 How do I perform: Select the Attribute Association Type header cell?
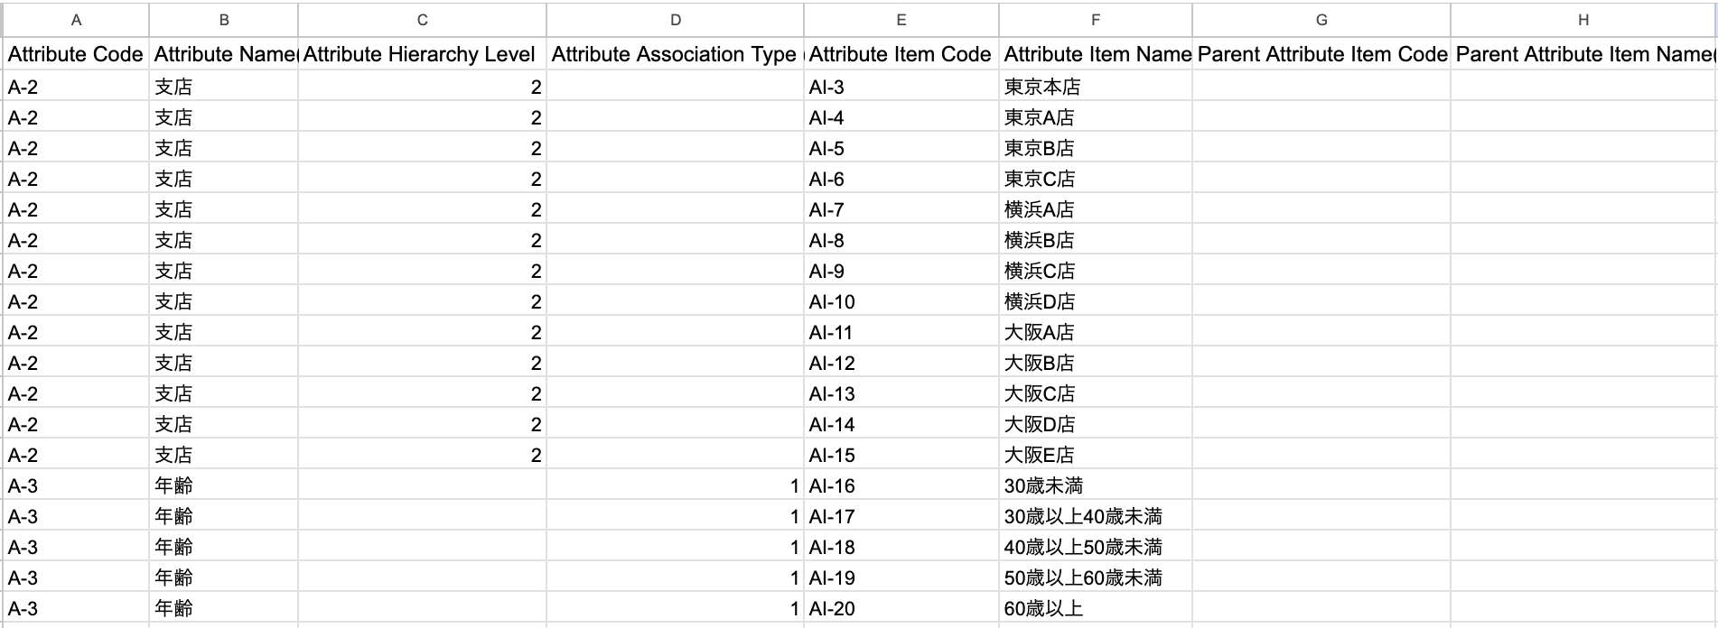pyautogui.click(x=676, y=54)
